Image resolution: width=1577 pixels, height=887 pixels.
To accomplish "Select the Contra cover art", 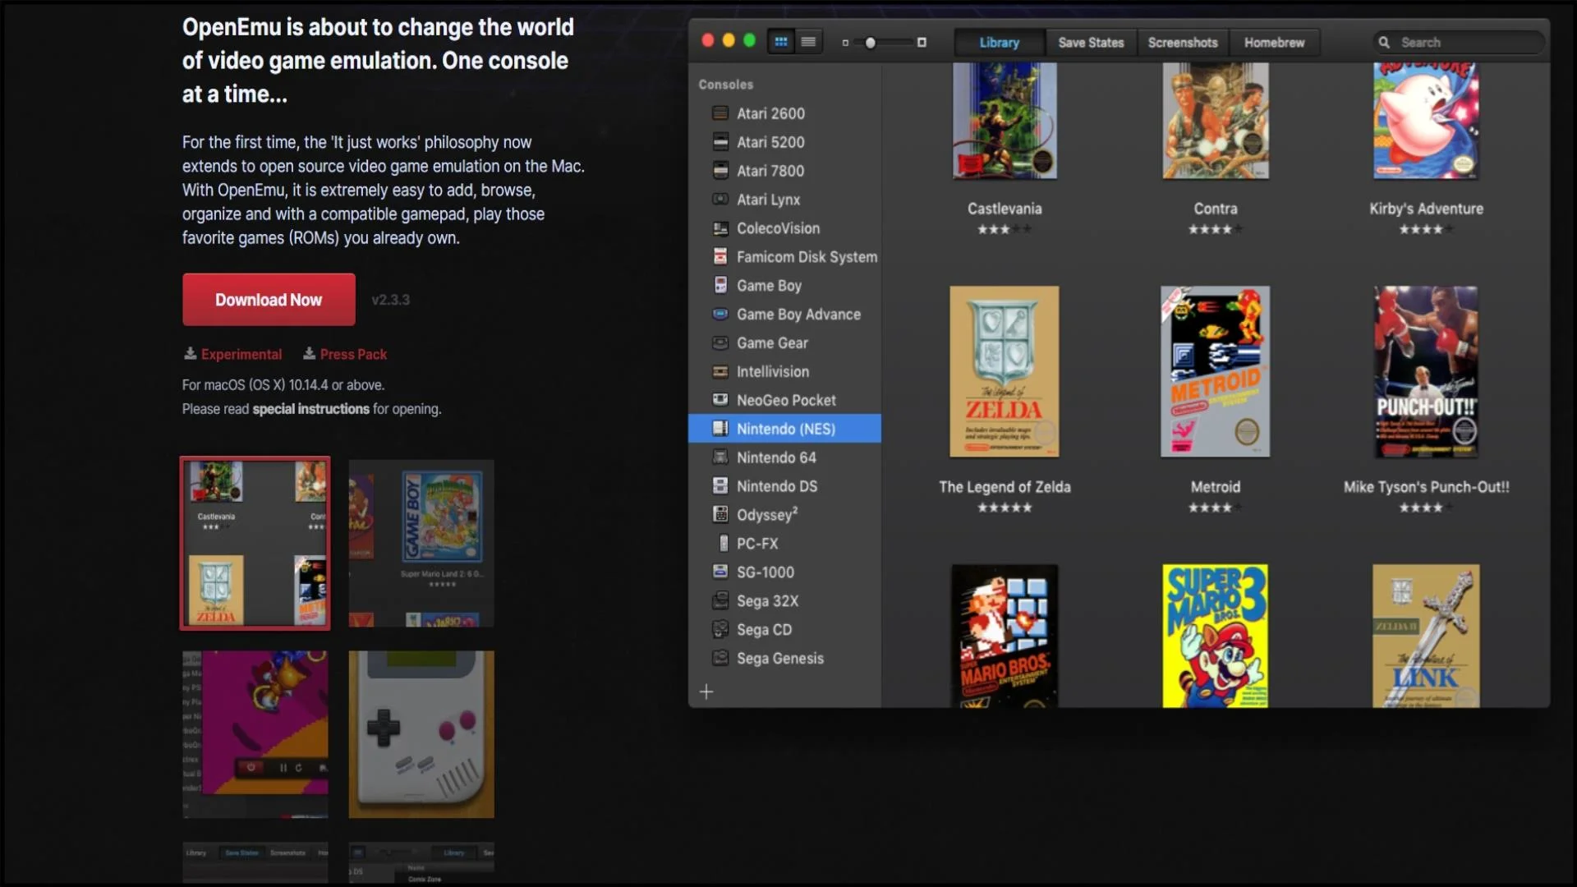I will click(x=1216, y=121).
